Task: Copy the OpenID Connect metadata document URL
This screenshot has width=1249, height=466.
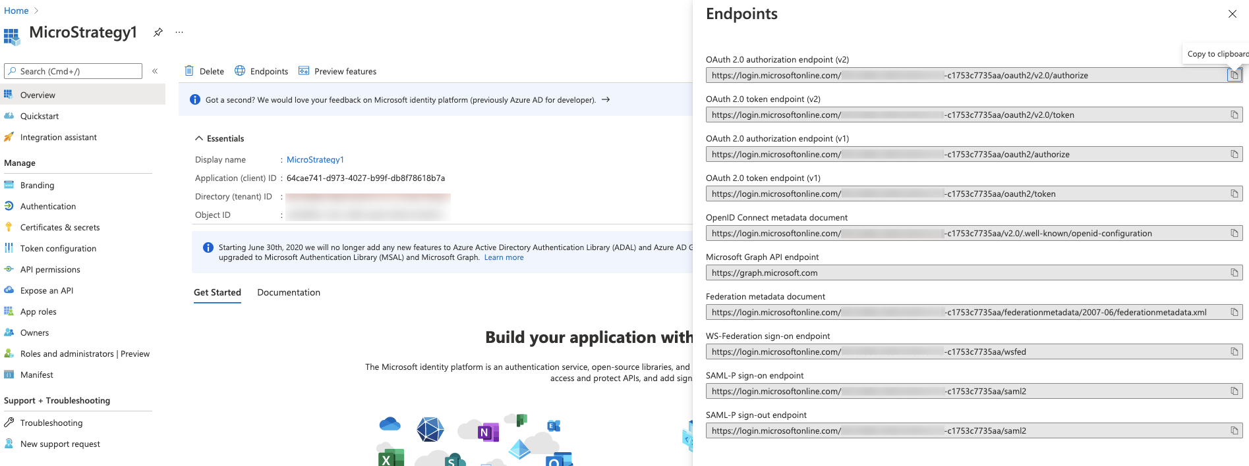Action: coord(1234,234)
